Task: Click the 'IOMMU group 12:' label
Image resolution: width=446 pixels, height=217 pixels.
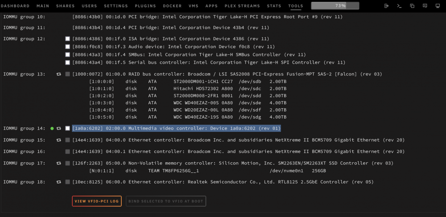Action: 24,39
